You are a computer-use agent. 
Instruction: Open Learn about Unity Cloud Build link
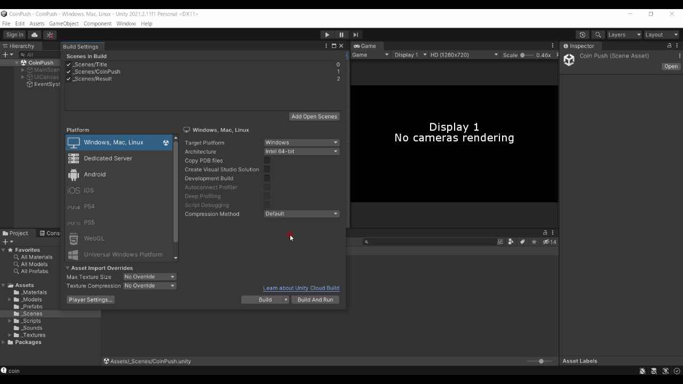click(301, 288)
